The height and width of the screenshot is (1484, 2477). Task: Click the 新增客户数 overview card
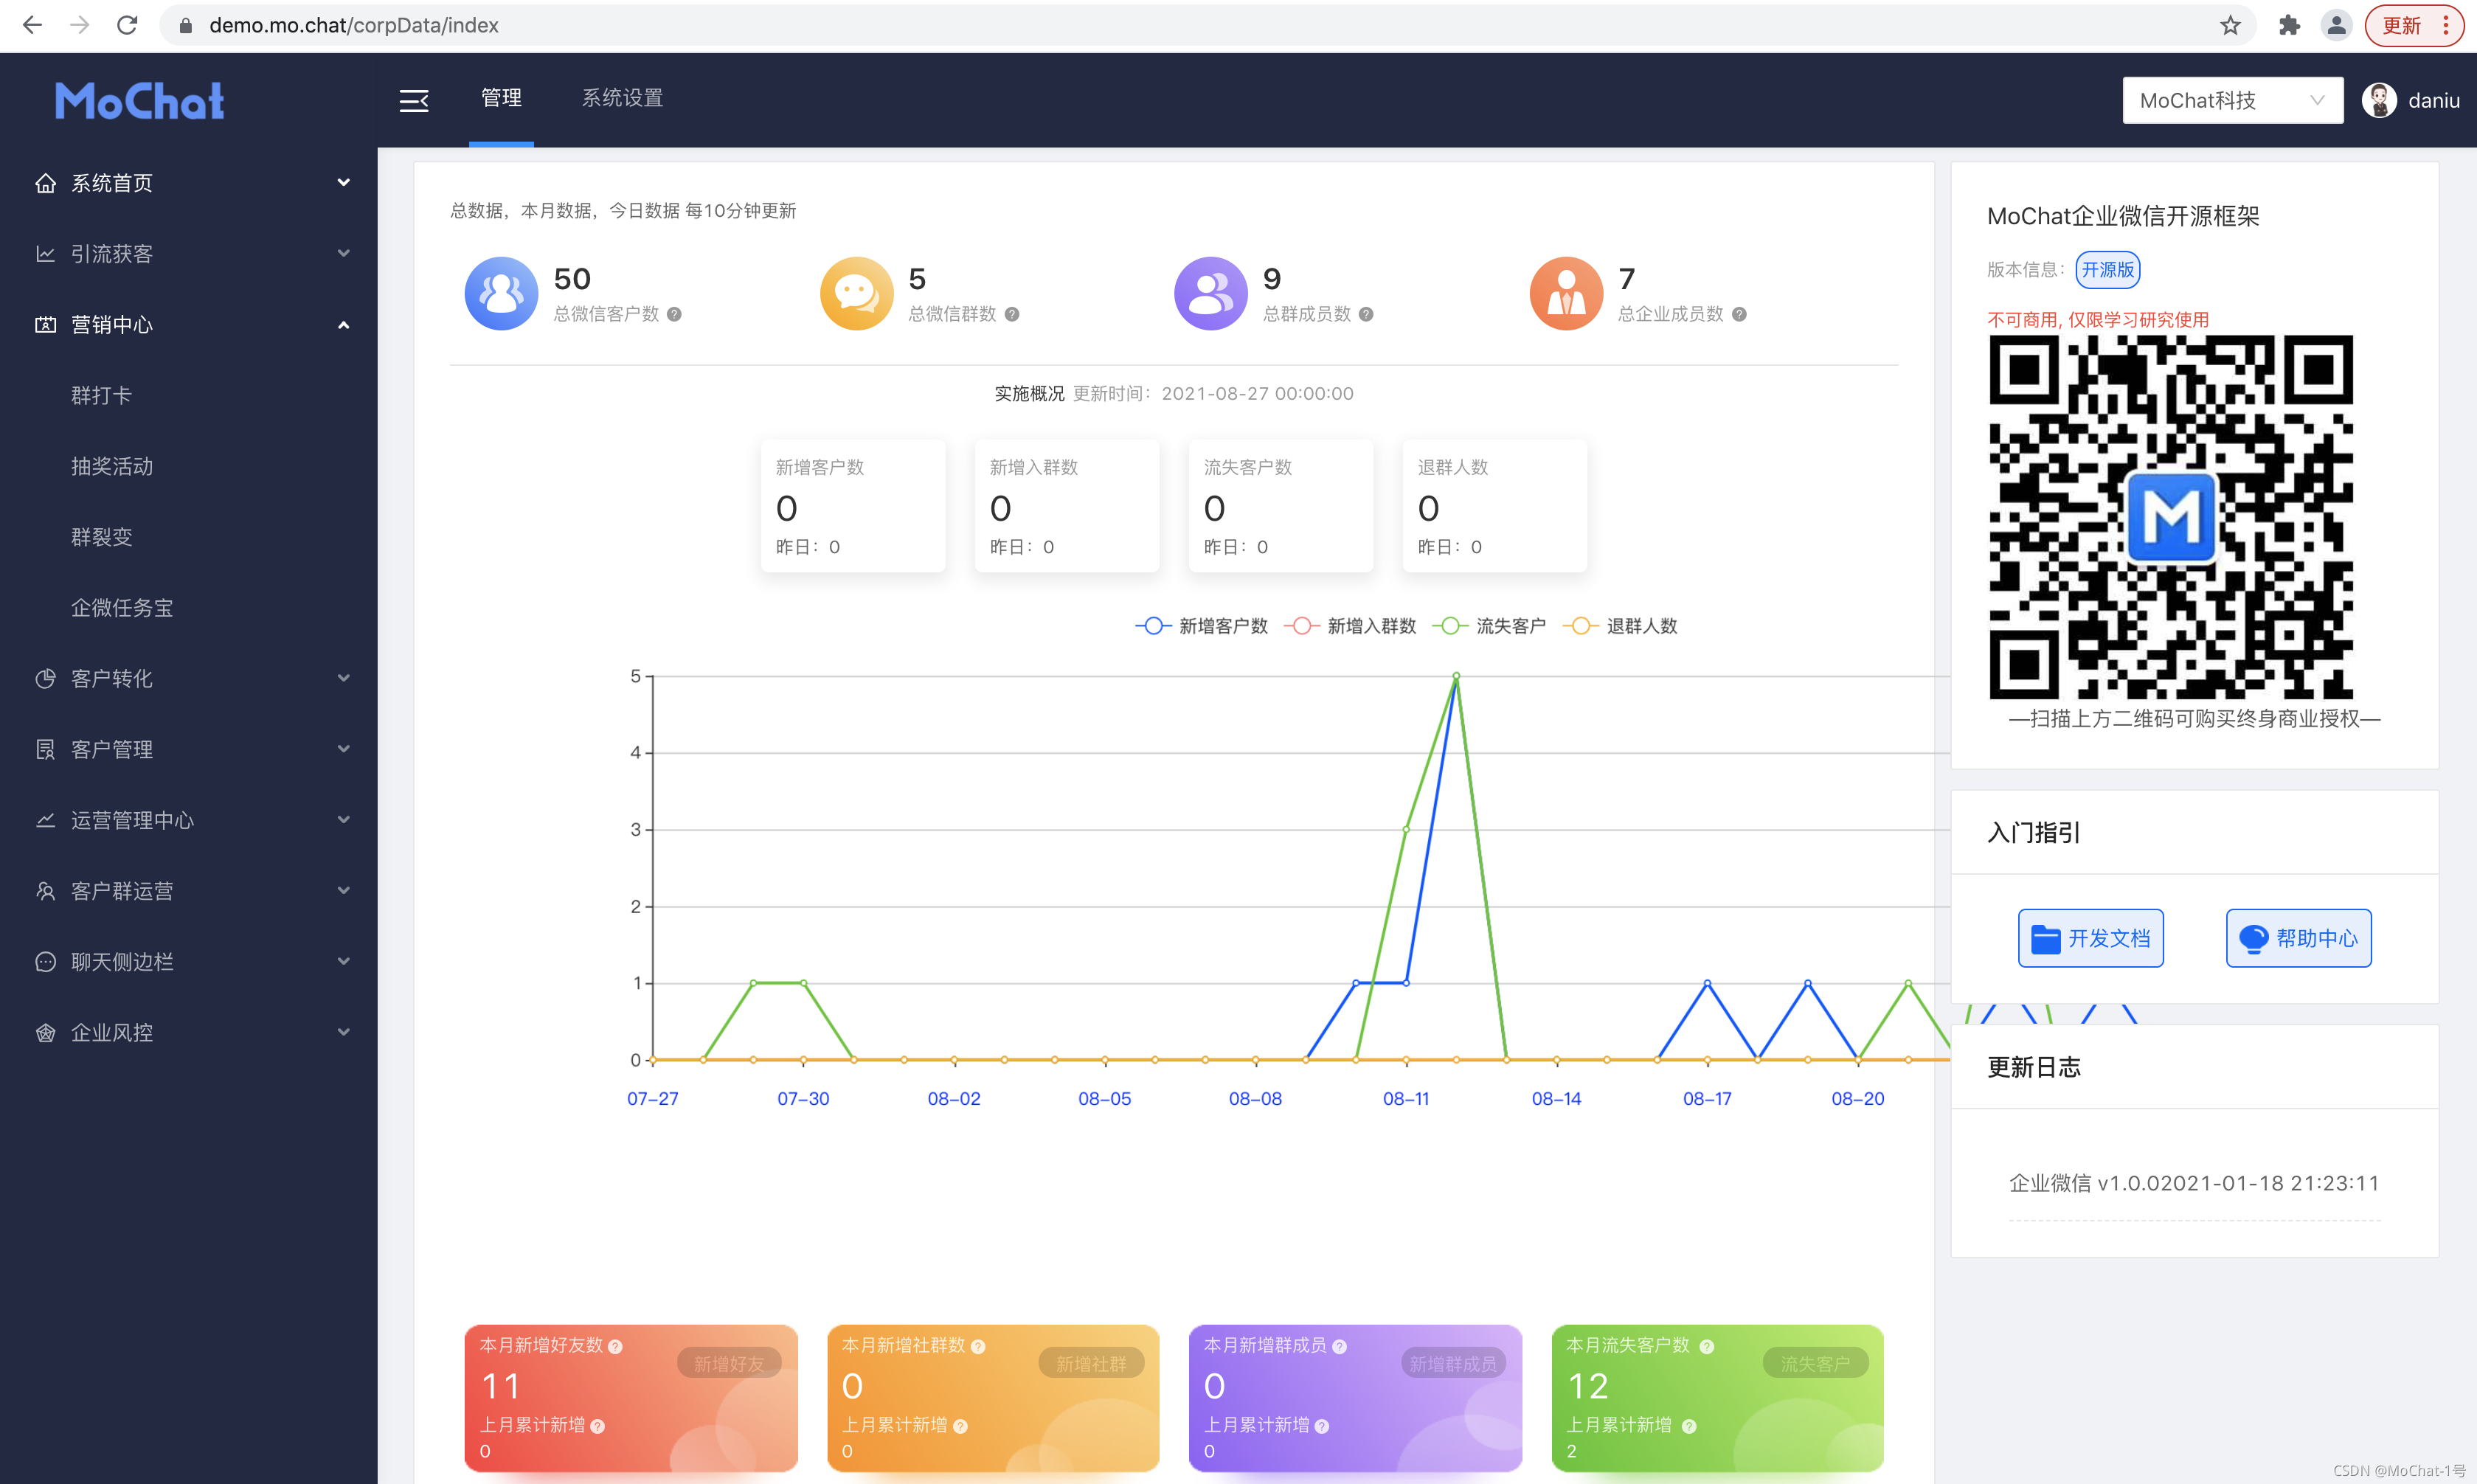853,506
